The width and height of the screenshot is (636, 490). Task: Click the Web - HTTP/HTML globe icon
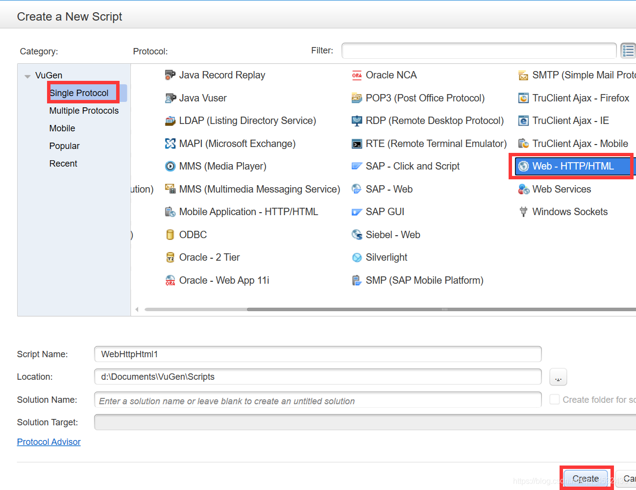523,166
